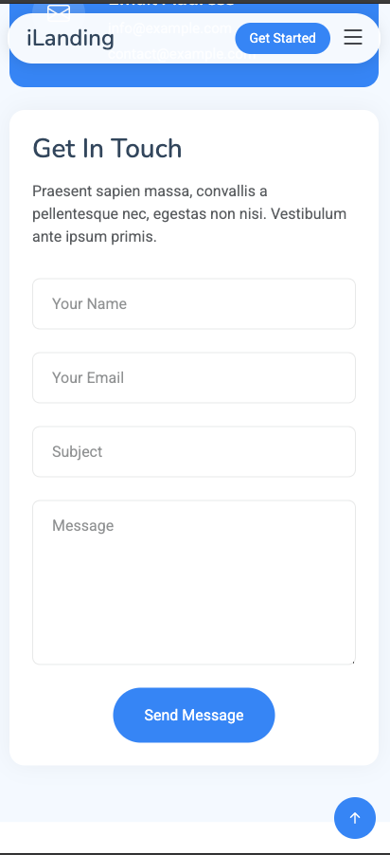390x855 pixels.
Task: Click the Message box resize handle
Action: coord(352,661)
